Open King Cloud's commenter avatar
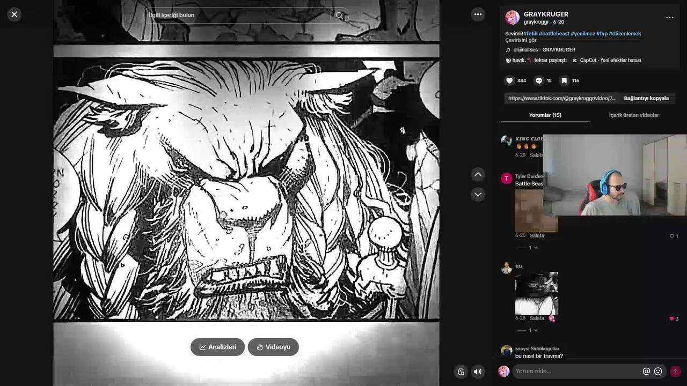This screenshot has height=386, width=687. [506, 140]
